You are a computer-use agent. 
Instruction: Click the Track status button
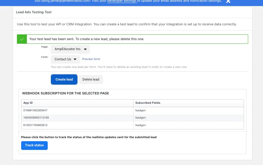[x=34, y=145]
